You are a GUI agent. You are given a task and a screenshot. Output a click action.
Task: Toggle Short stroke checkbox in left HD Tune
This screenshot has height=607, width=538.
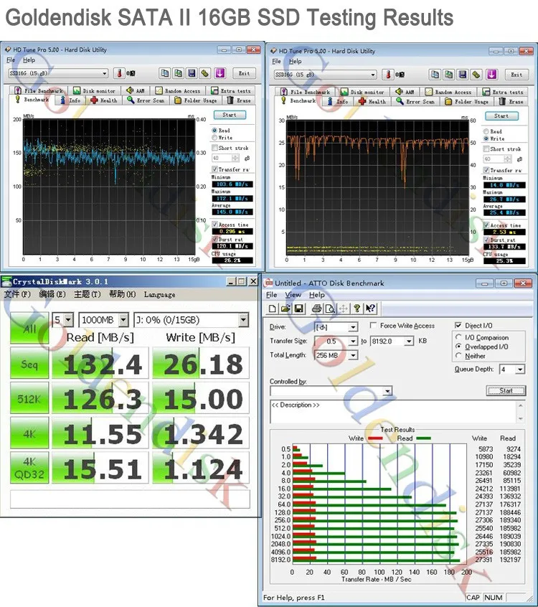click(x=214, y=148)
